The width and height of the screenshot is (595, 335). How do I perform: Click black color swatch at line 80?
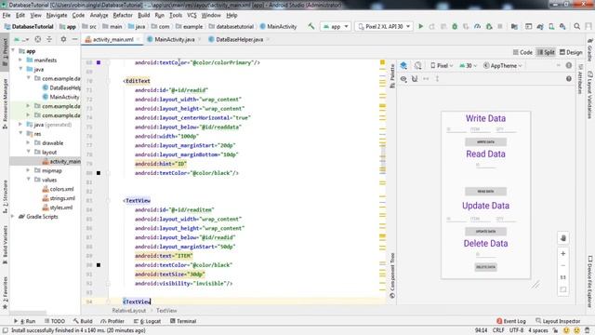[99, 173]
